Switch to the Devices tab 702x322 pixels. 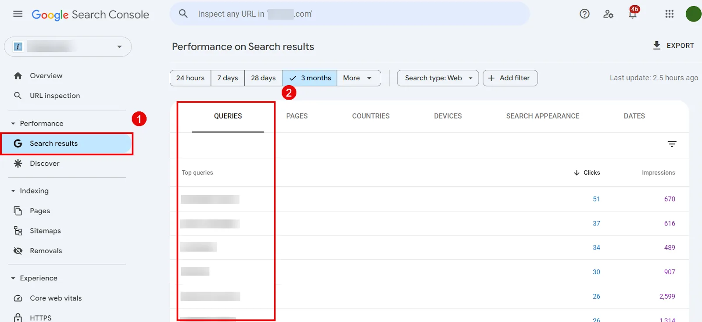448,116
